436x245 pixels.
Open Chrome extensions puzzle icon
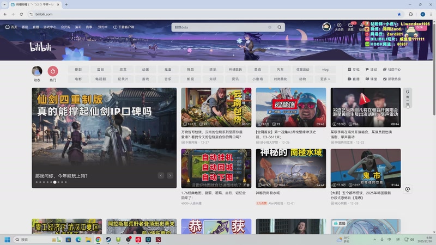coord(411,14)
